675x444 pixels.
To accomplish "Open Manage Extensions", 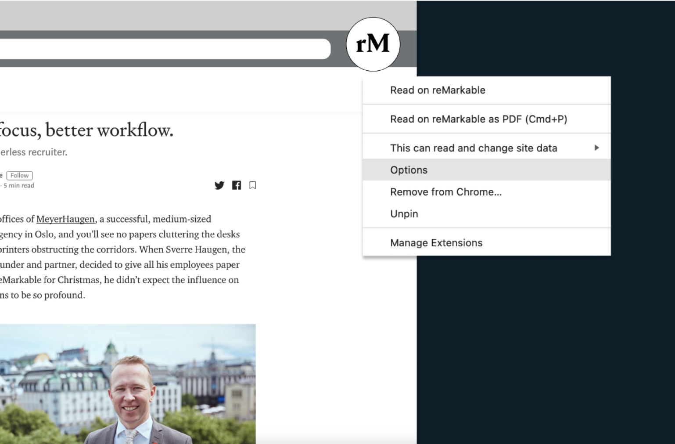I will (x=436, y=243).
